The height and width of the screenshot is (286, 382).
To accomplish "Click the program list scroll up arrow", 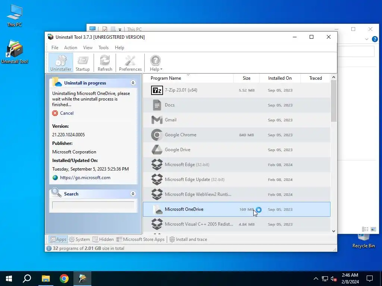I will [334, 77].
